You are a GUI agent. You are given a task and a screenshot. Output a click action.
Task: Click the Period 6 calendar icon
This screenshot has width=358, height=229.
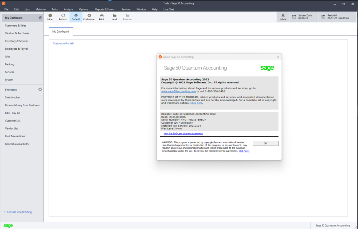pyautogui.click(x=323, y=17)
